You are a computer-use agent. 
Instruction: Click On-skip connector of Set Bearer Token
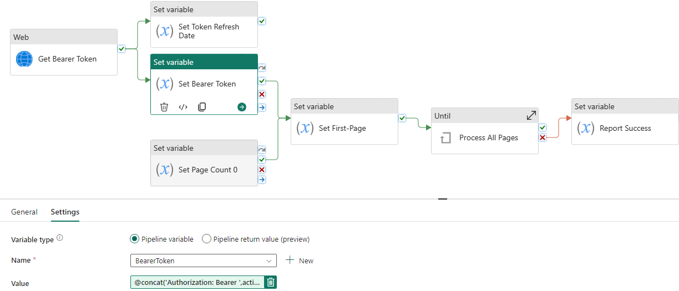tap(262, 68)
